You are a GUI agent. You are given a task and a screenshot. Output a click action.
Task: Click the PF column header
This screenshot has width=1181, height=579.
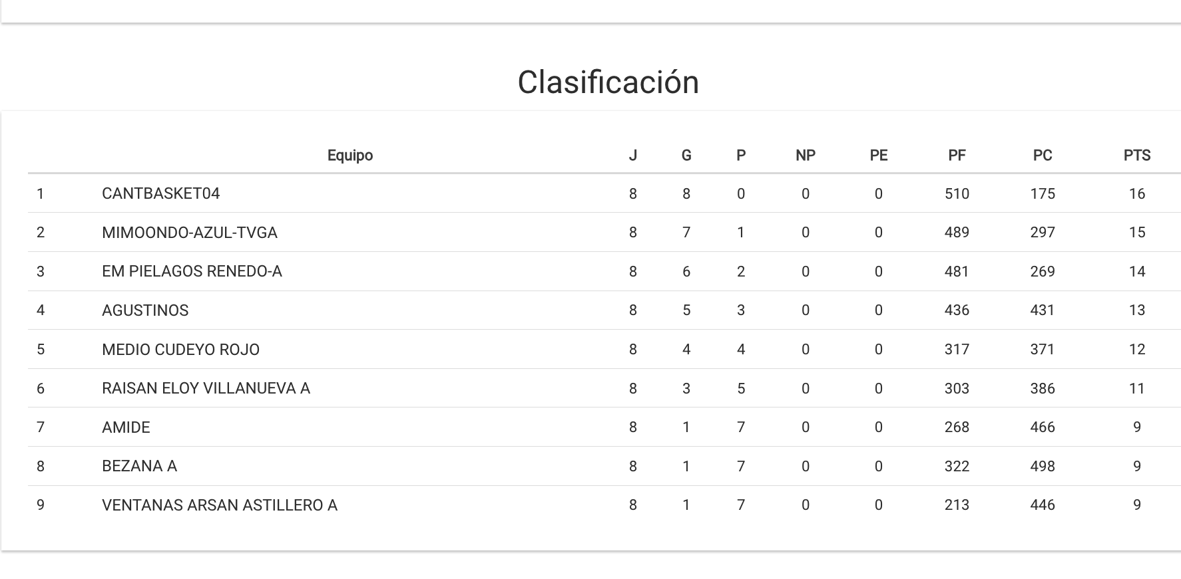pyautogui.click(x=956, y=156)
